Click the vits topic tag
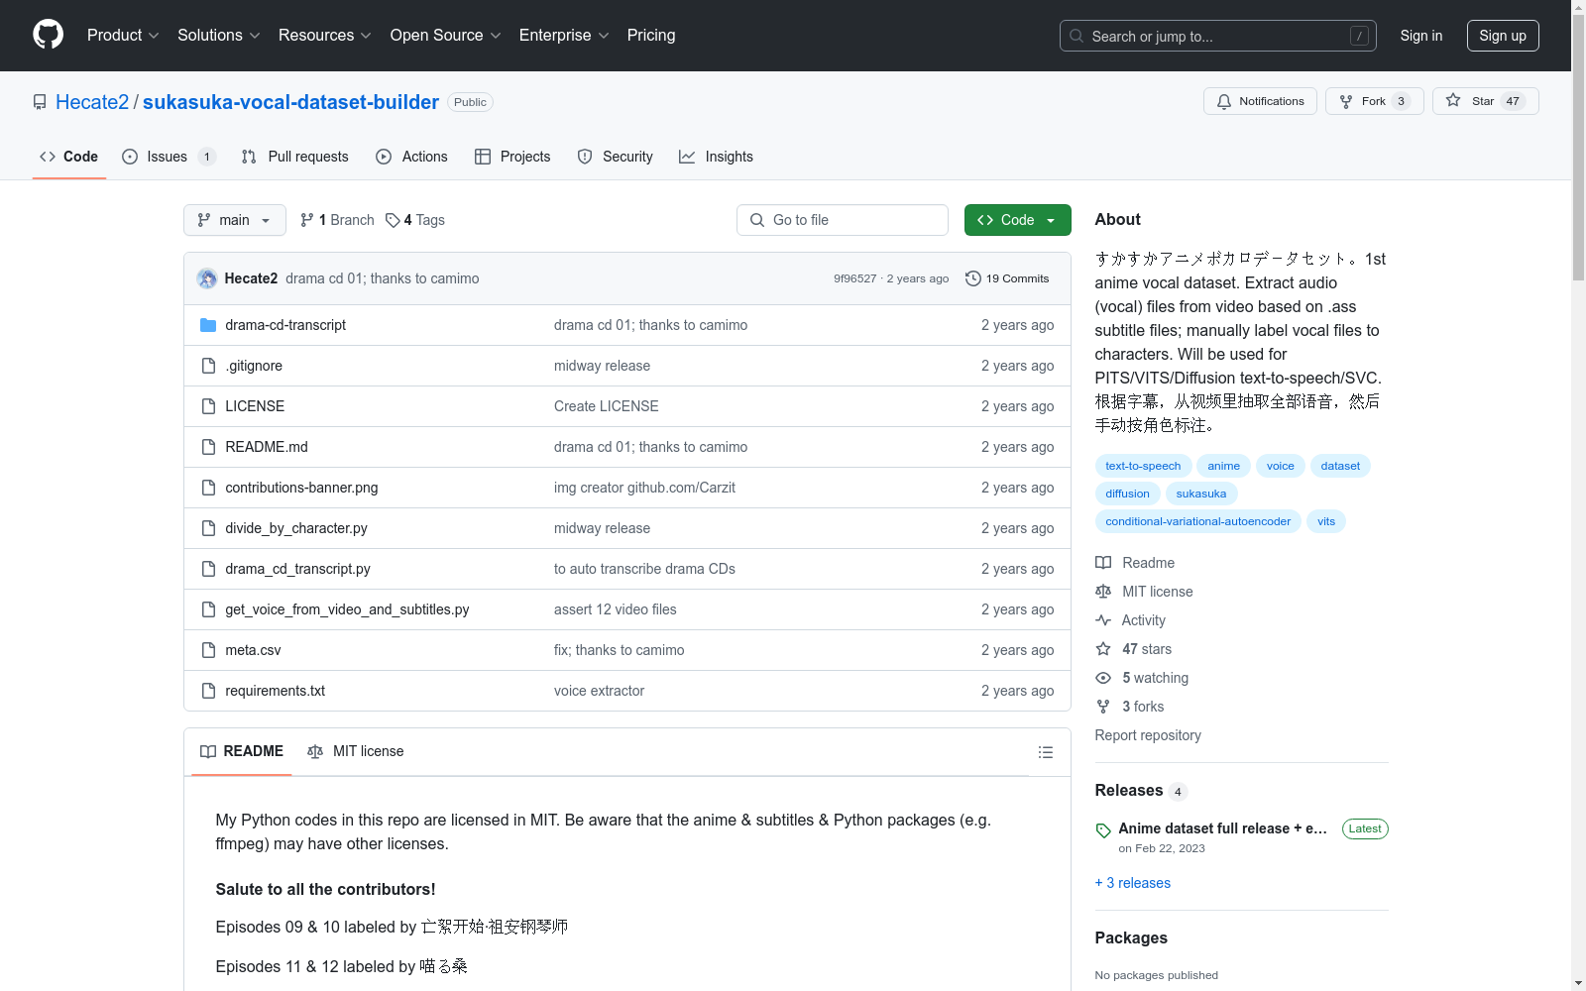 coord(1326,521)
